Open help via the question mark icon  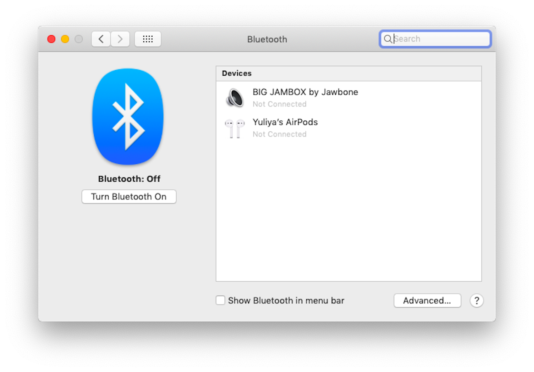[477, 301]
